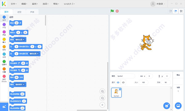Open the extensions button at bottom left
Screen dimensions: 185x111
tap(4, 107)
